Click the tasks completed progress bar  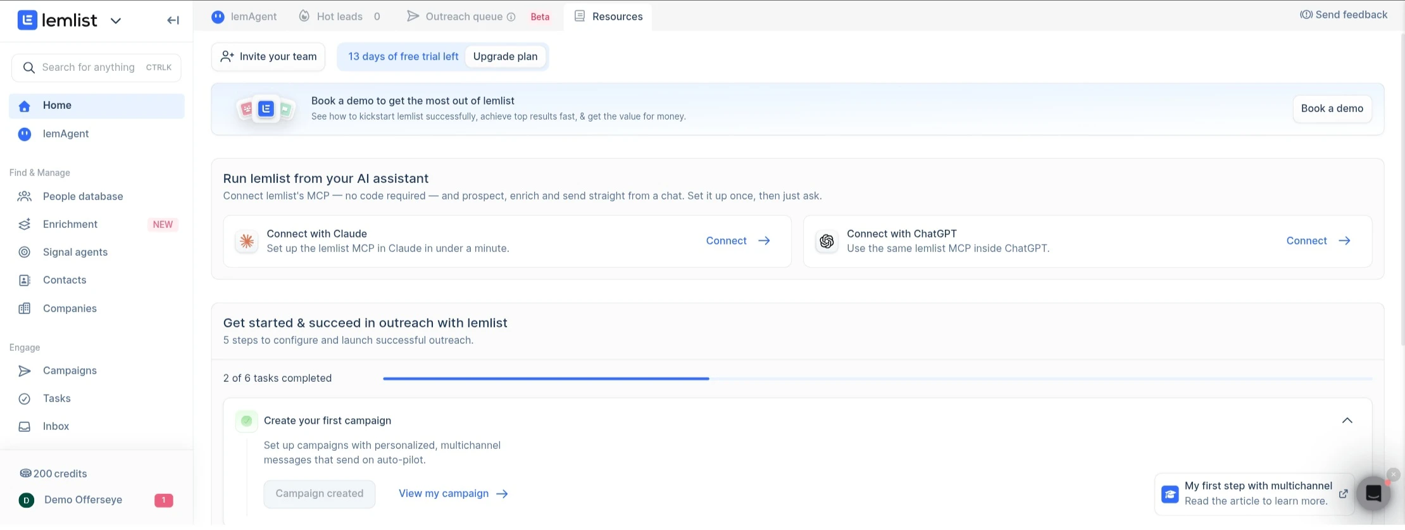(x=877, y=379)
